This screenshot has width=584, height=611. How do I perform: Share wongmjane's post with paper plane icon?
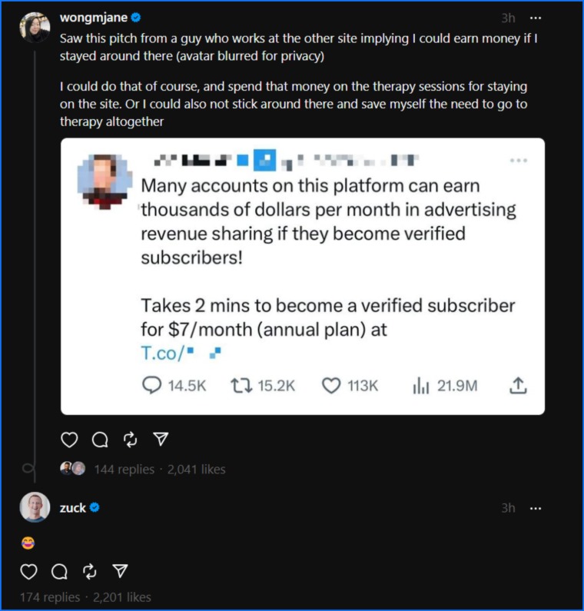coord(161,439)
